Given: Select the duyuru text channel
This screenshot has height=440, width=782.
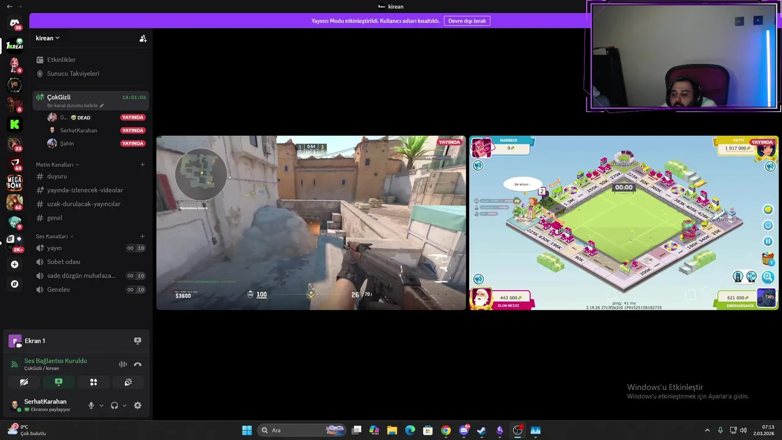Looking at the screenshot, I should pos(90,176).
